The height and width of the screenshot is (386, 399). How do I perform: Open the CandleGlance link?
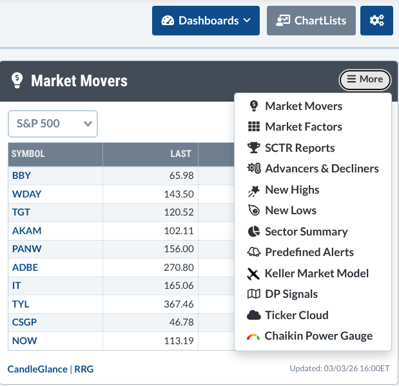[x=37, y=369]
